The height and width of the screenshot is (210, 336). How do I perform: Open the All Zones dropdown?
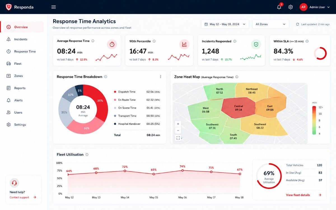click(x=270, y=24)
